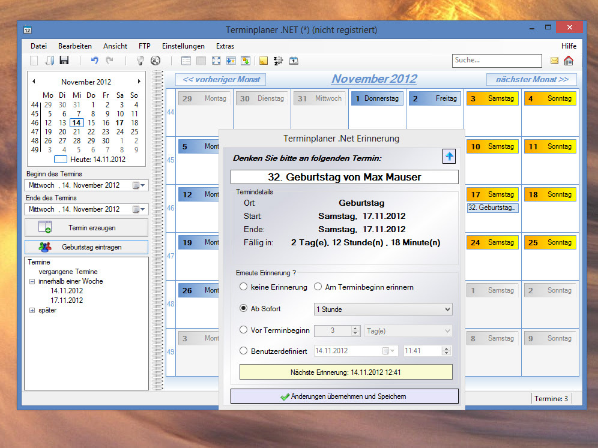Click the red-roofed house home icon

568,61
